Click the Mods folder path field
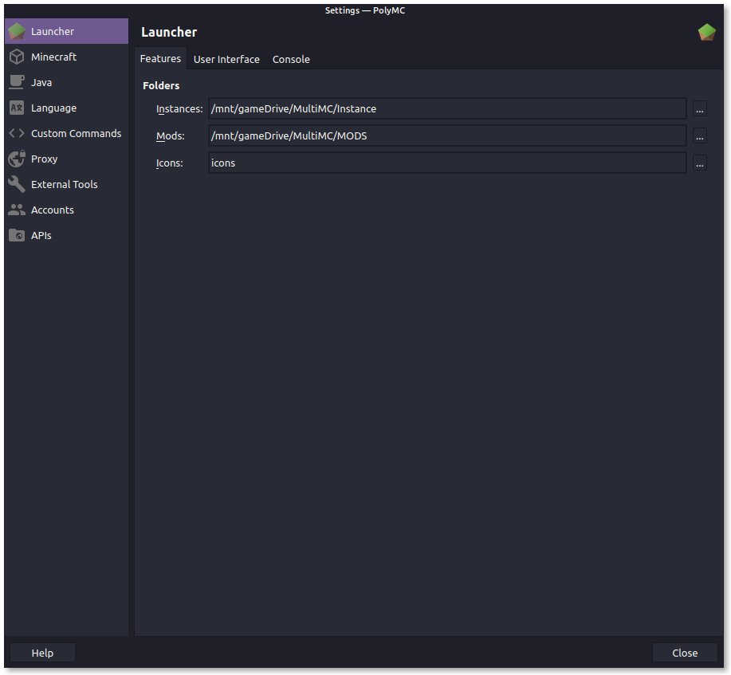 (446, 135)
